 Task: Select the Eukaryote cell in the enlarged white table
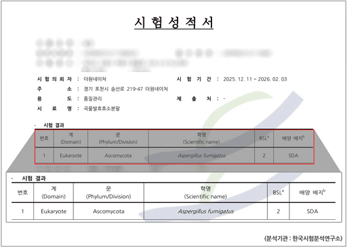click(x=54, y=211)
